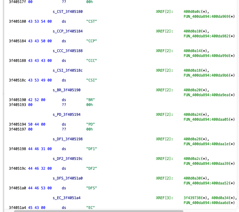Viewport: 239px width, 212px height.
Task: Select address 3f405184 in listing
Action: (x=17, y=41)
